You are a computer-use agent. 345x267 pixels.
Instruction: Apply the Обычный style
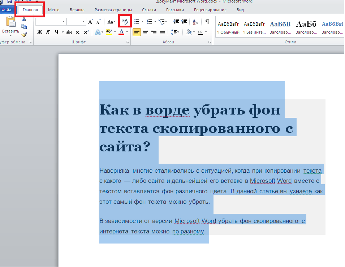[x=228, y=27]
